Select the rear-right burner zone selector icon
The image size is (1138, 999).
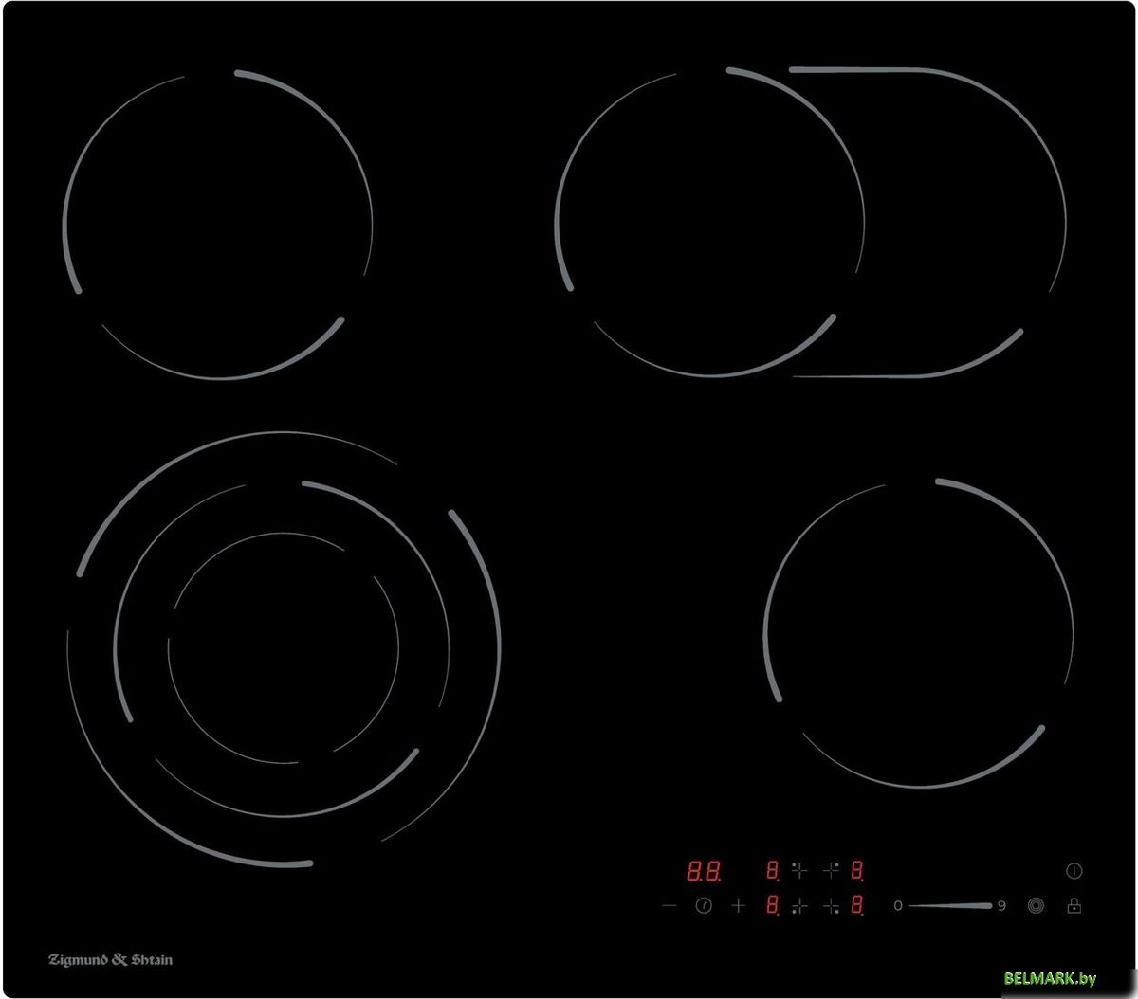[832, 870]
